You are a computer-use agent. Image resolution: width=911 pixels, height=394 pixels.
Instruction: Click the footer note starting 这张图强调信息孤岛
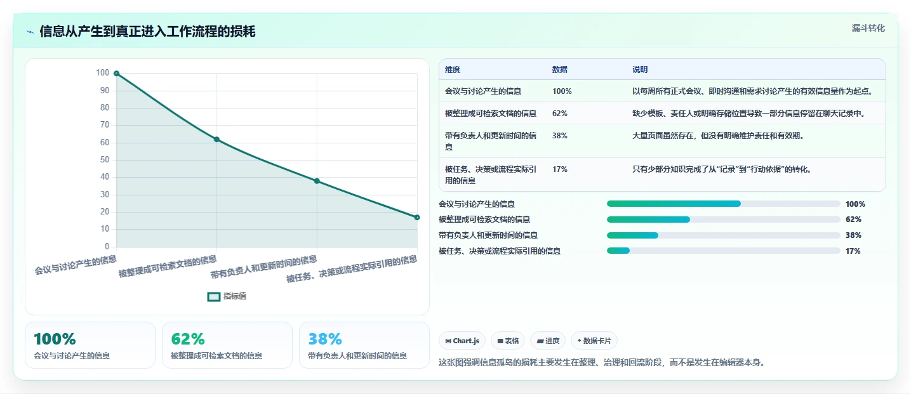click(x=602, y=363)
